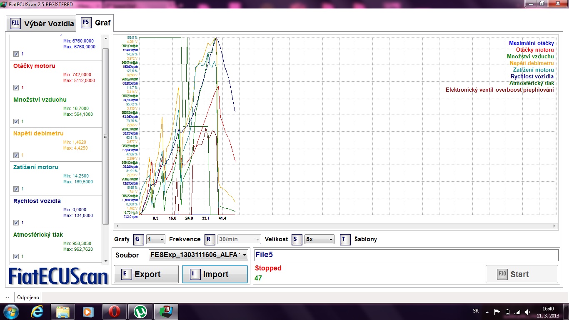The image size is (569, 320).
Task: Disable the Rychlost vozidla checkbox
Action: 16,222
